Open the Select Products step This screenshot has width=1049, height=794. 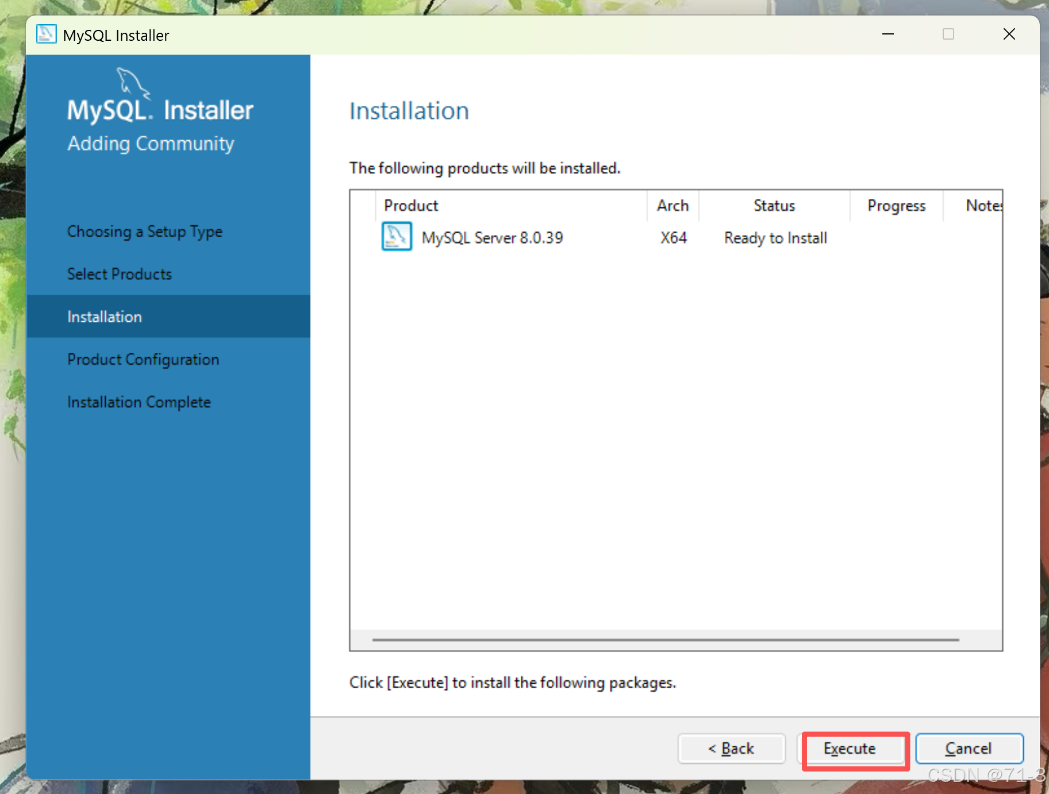pos(120,274)
